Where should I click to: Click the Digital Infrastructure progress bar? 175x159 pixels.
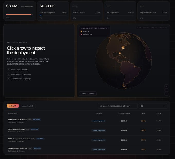(x=154, y=15)
